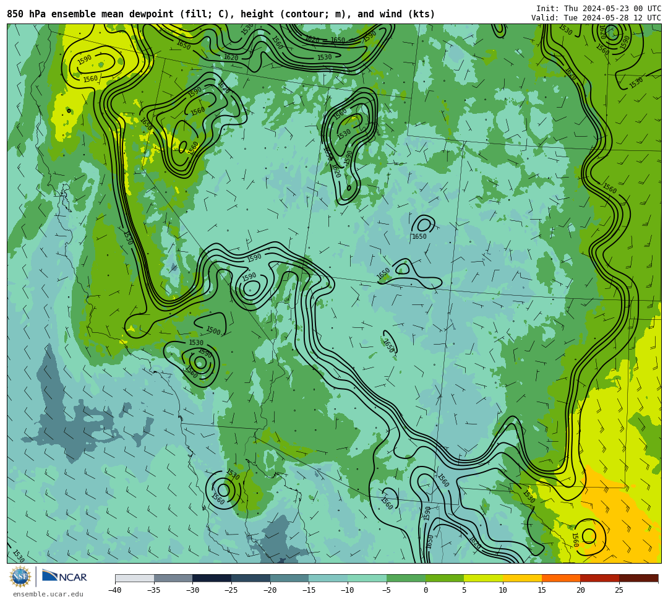Pick the olive green 0 to 5 colorbar swatch

(445, 578)
